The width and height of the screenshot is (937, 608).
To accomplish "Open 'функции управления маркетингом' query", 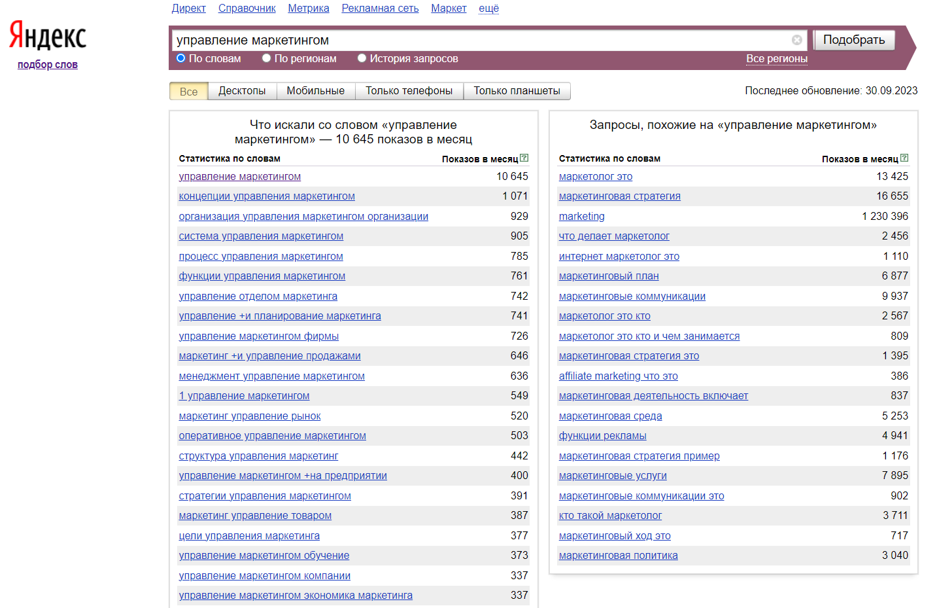I will click(262, 276).
